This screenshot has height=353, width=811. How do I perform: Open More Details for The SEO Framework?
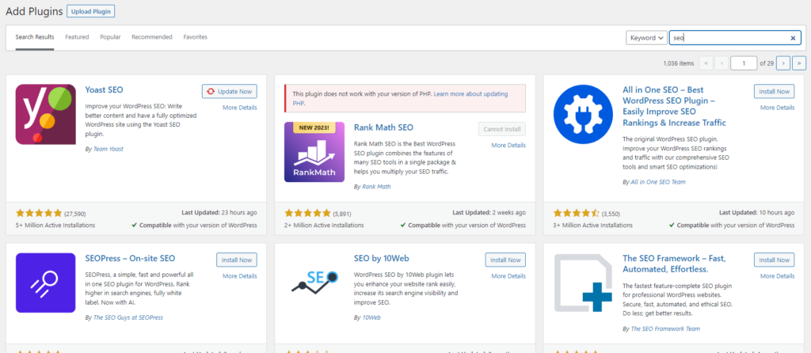pos(778,276)
